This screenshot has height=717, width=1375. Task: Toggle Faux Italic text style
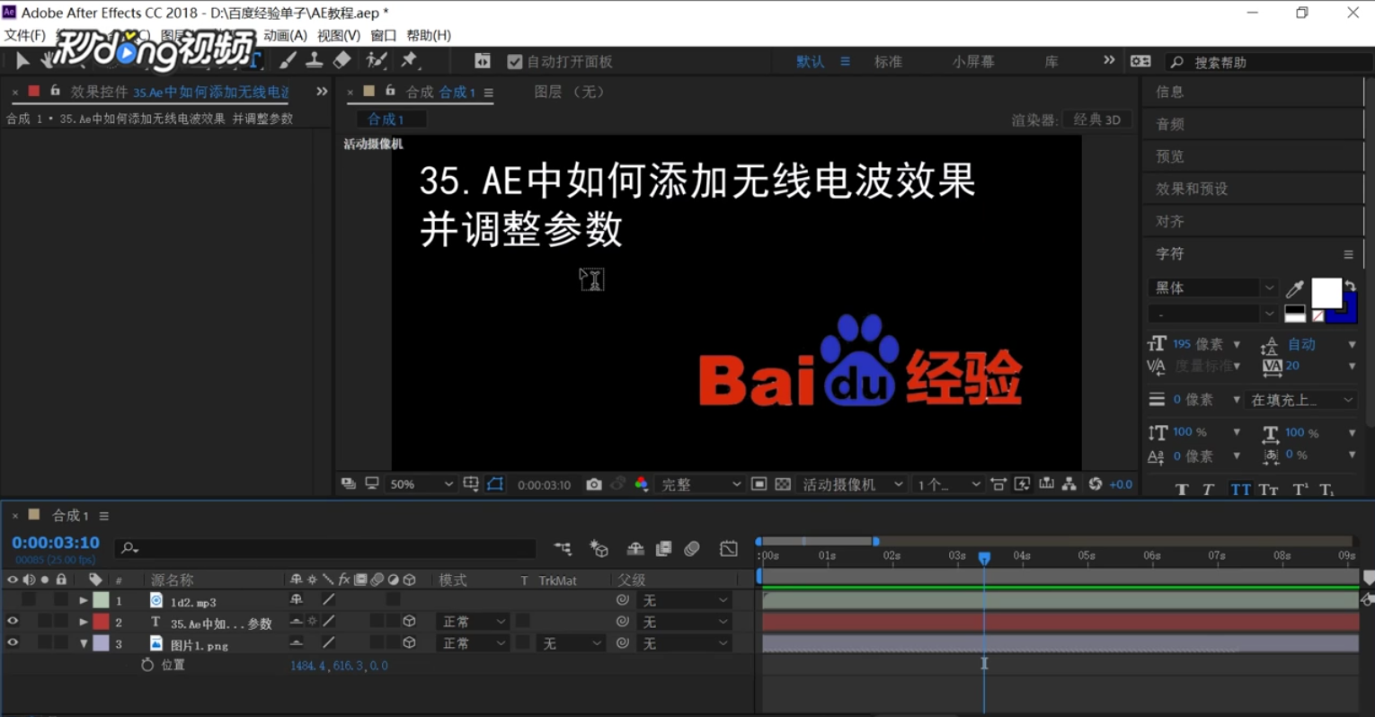(x=1209, y=490)
